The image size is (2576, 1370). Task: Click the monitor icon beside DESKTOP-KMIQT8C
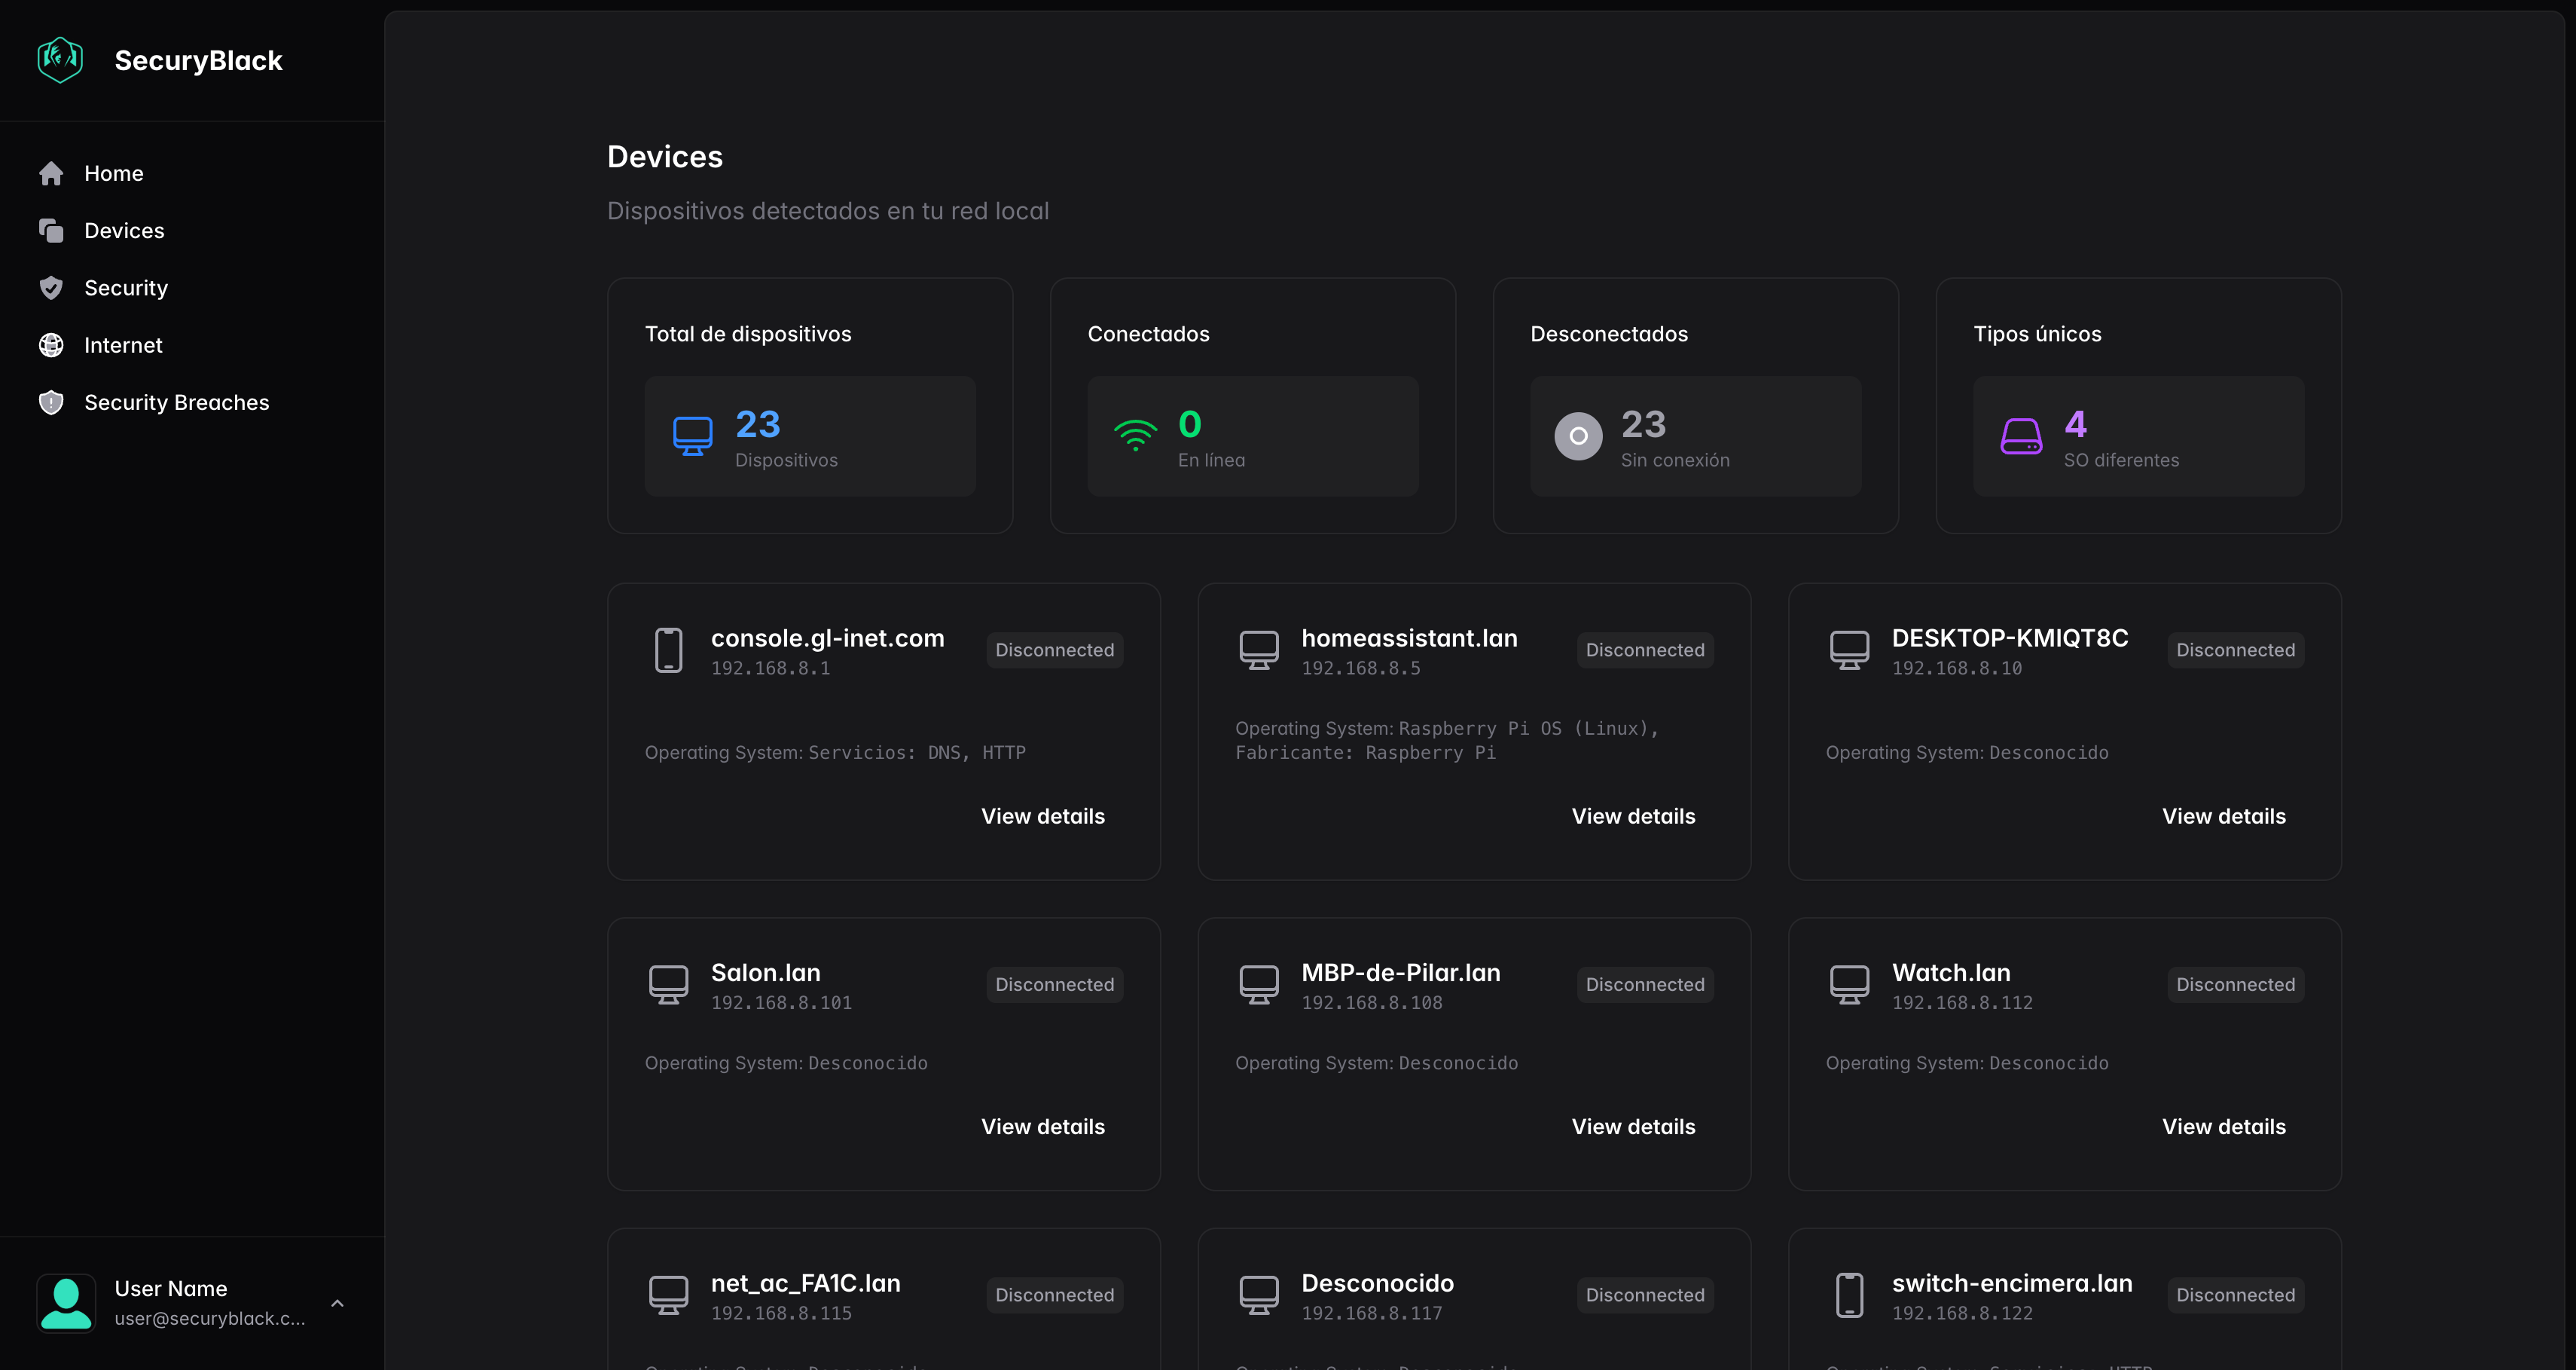coord(1850,650)
